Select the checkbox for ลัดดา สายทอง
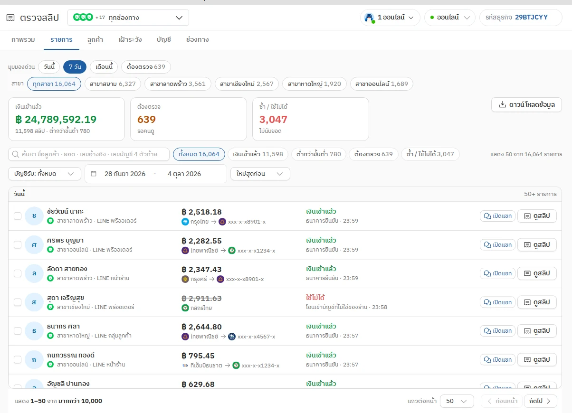The image size is (572, 413). click(x=18, y=273)
